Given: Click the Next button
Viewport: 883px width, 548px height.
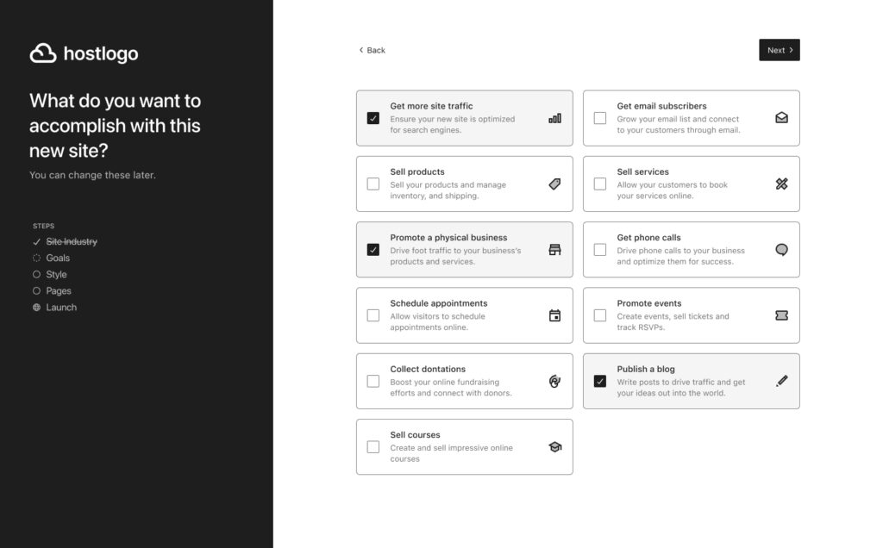Looking at the screenshot, I should point(780,50).
